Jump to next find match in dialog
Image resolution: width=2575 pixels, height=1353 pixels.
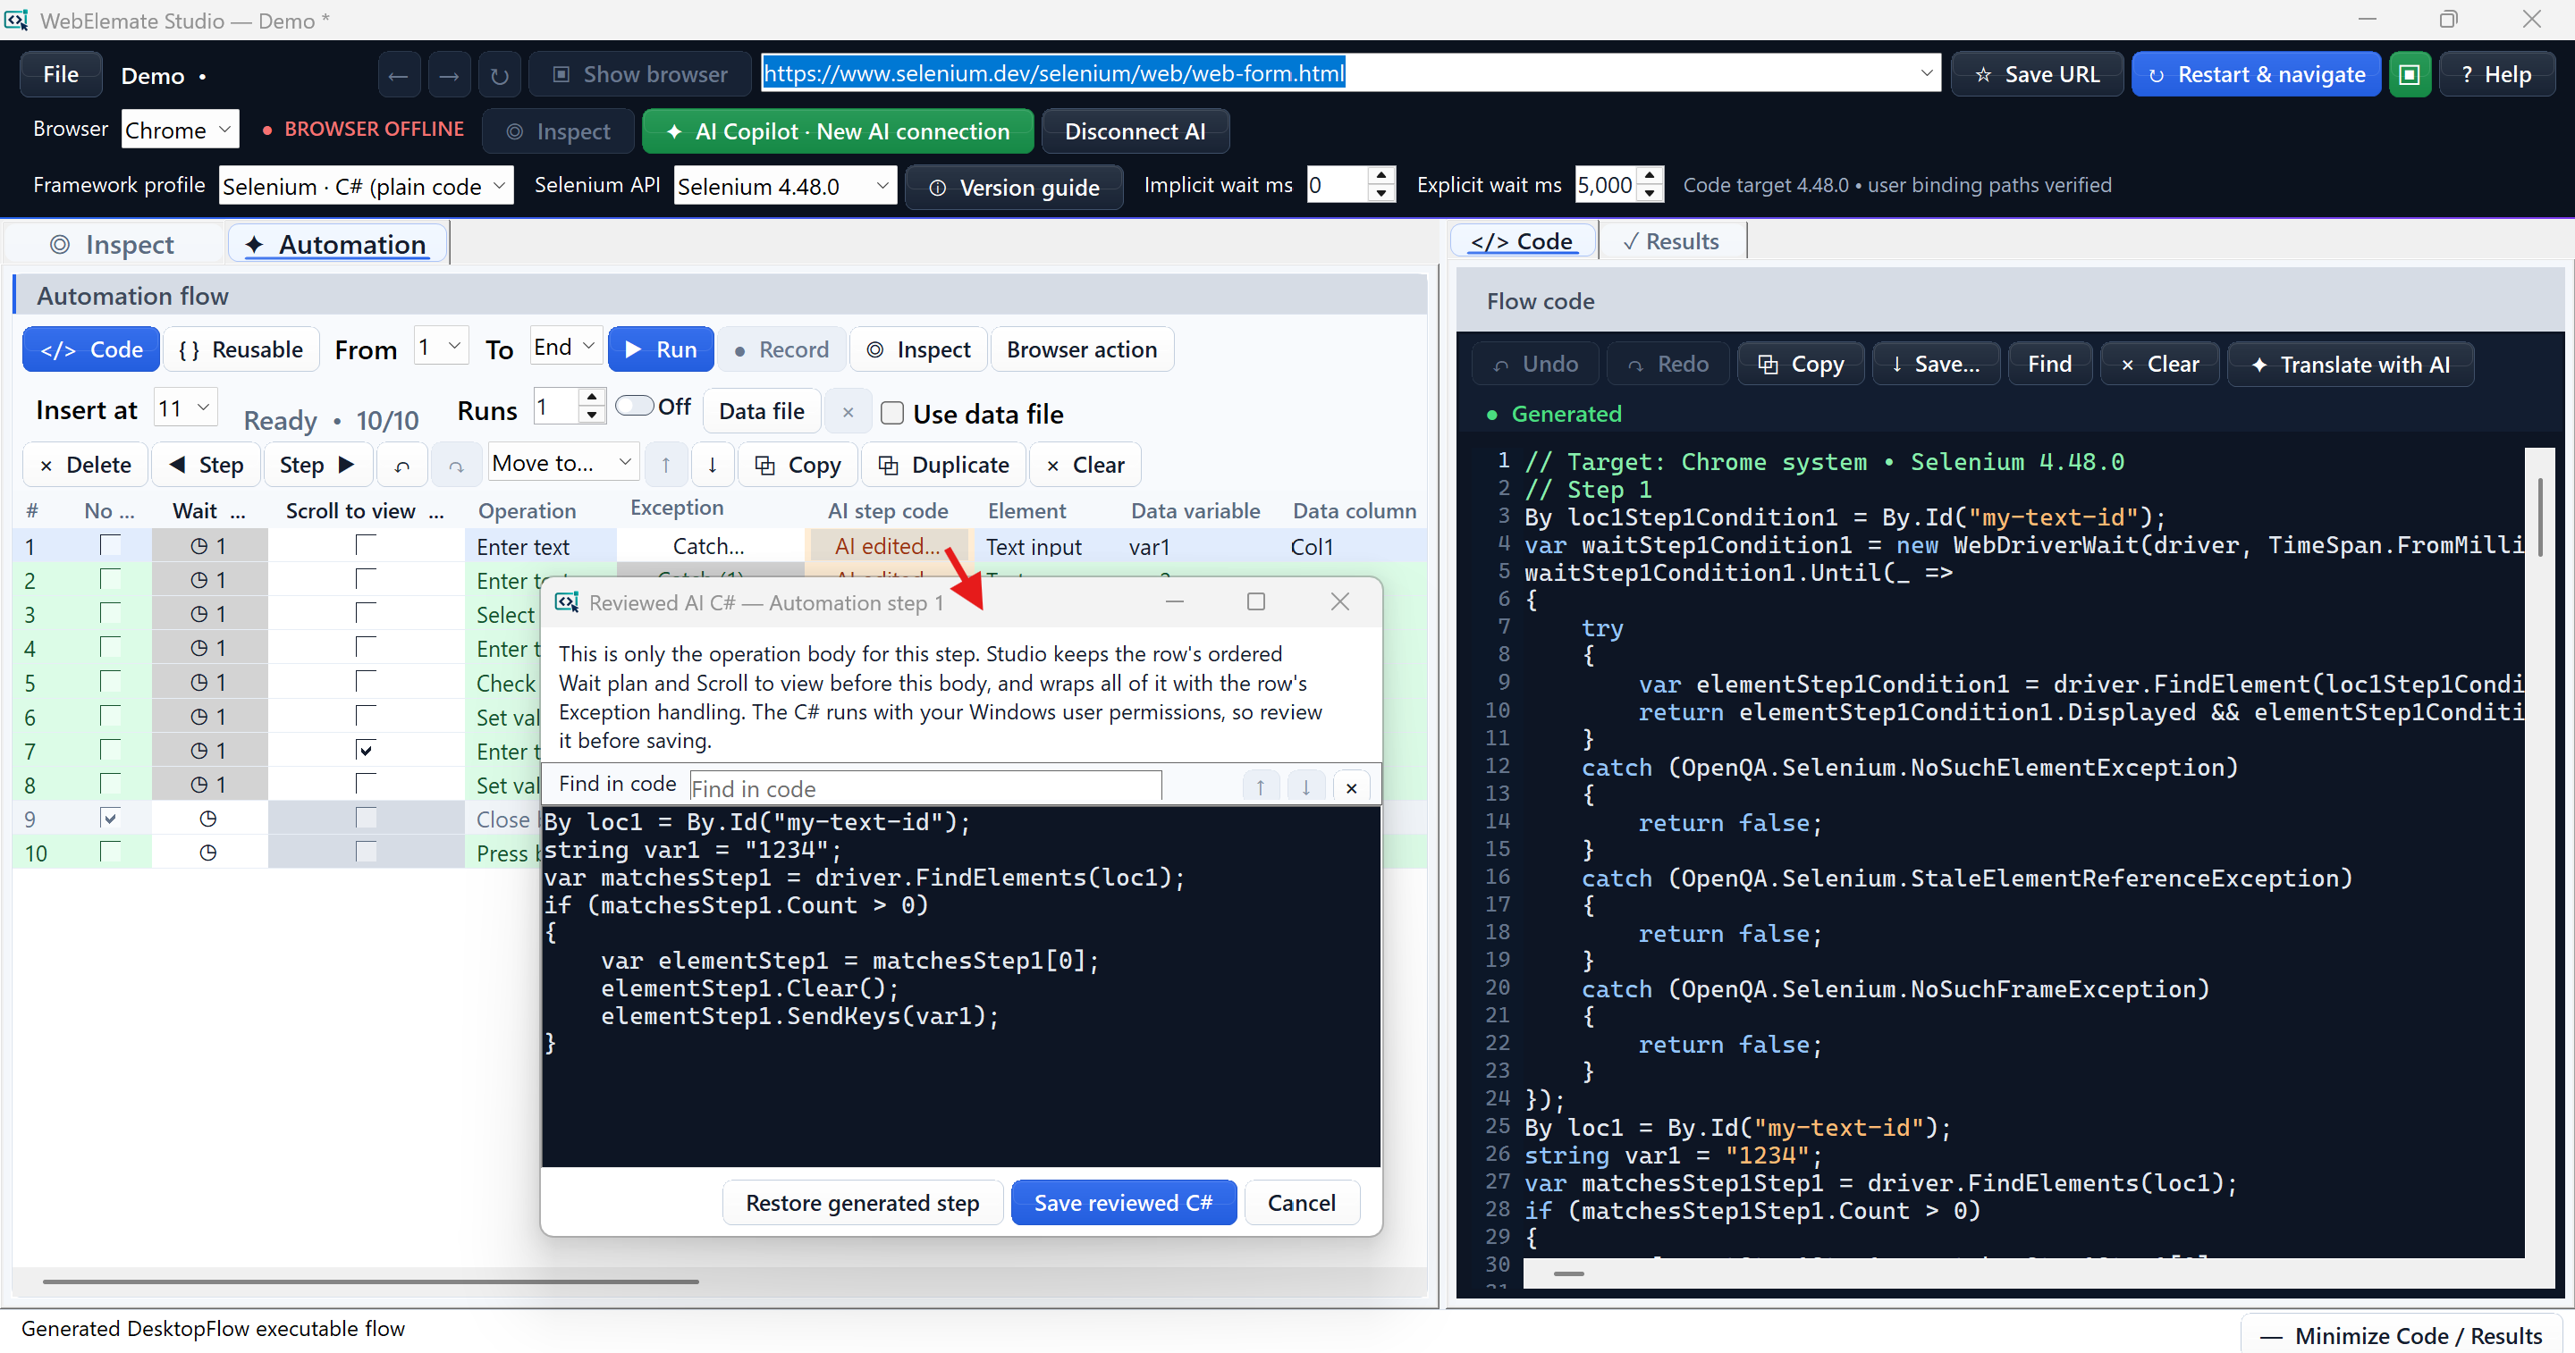click(x=1305, y=787)
